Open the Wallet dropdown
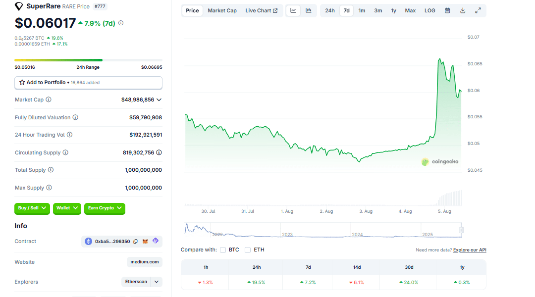This screenshot has width=535, height=297. [x=67, y=208]
